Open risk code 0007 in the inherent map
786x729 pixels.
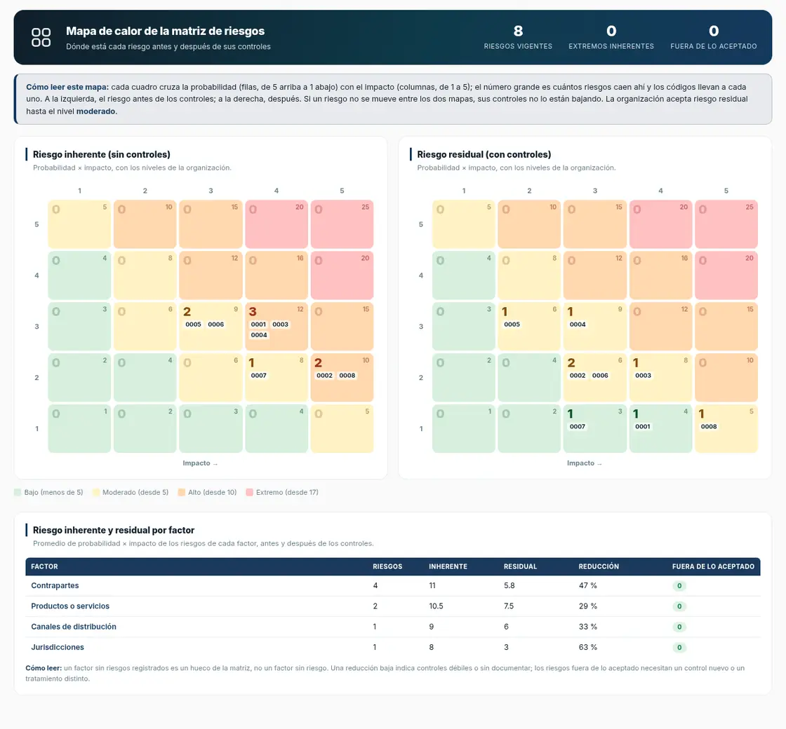pos(259,376)
